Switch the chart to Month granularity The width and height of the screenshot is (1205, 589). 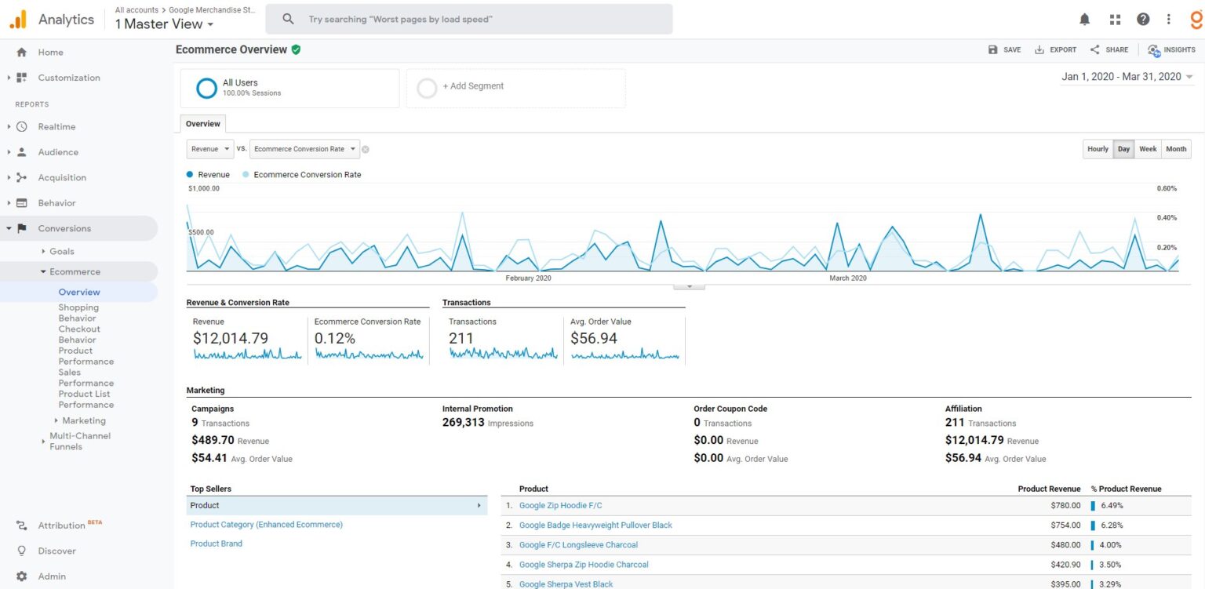[1175, 148]
